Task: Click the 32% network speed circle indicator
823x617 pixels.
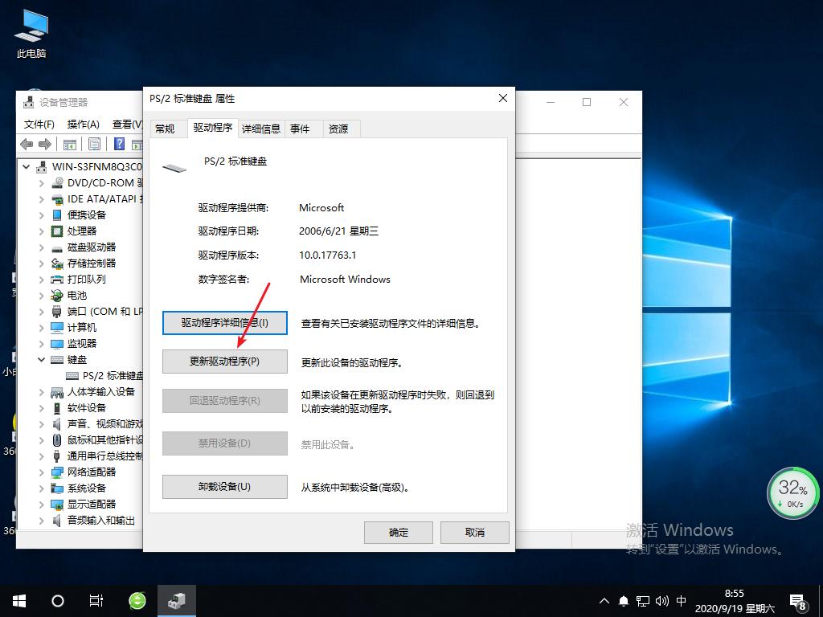Action: pos(792,492)
